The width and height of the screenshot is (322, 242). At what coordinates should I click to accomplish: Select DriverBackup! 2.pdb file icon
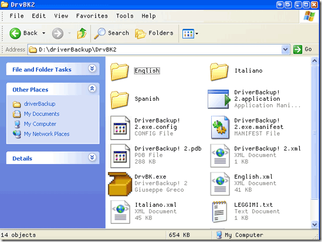(120, 156)
